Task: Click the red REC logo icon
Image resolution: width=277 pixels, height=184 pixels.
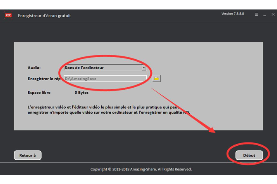Action: tap(8, 15)
